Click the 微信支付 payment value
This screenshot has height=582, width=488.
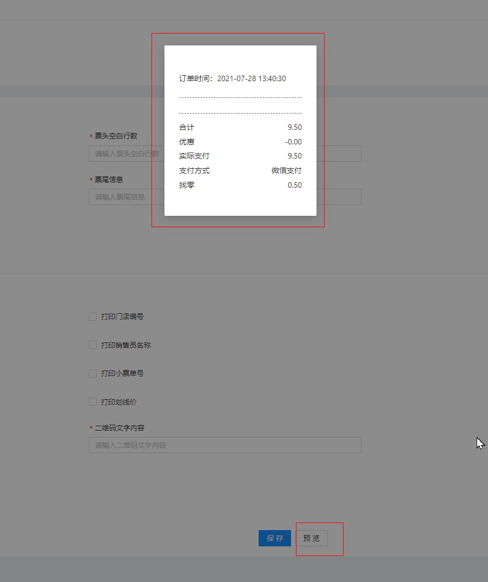pos(286,170)
